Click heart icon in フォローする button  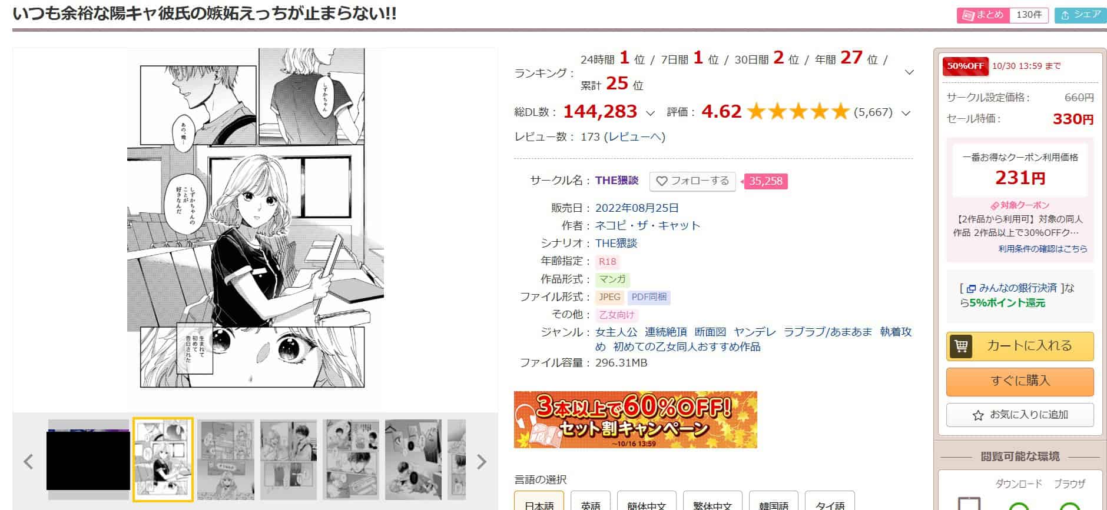tap(661, 181)
